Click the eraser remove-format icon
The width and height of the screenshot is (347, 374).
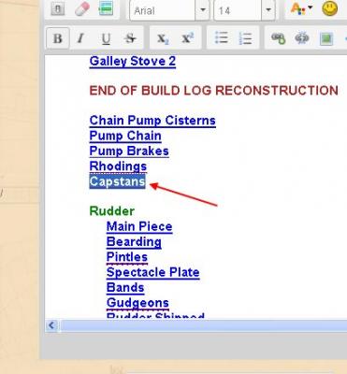(82, 9)
